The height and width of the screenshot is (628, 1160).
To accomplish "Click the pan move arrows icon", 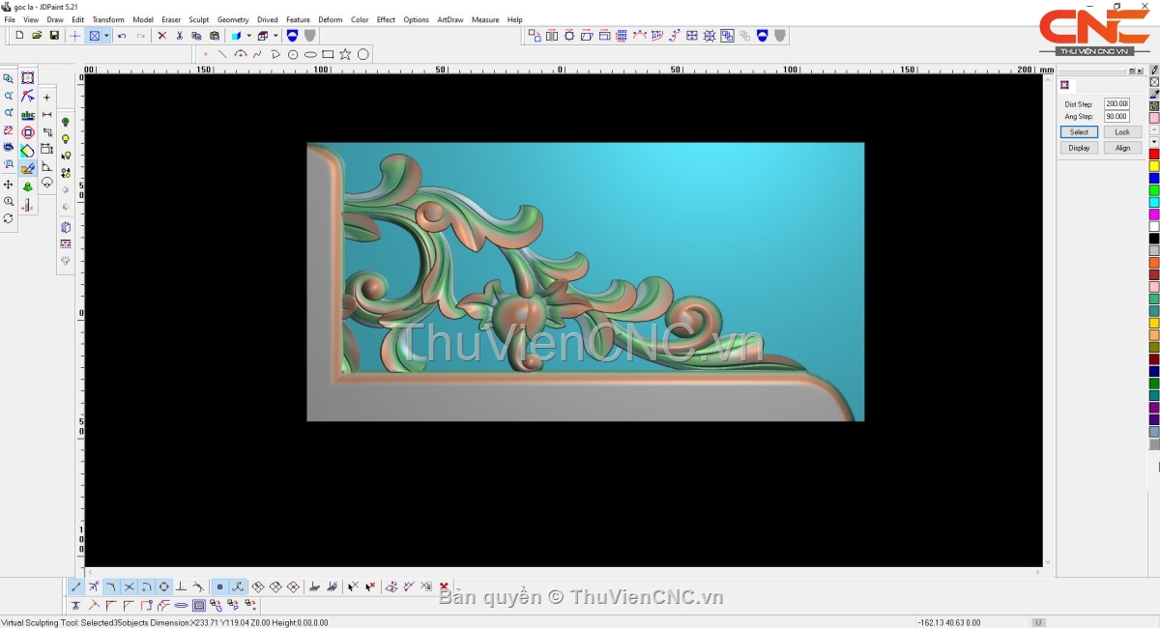I will 9,185.
